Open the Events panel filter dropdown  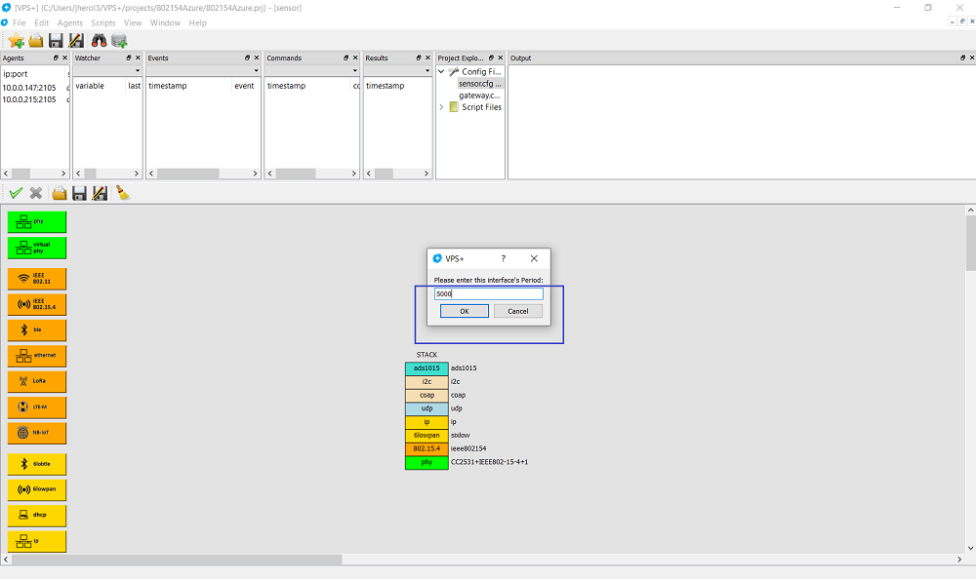[x=255, y=71]
